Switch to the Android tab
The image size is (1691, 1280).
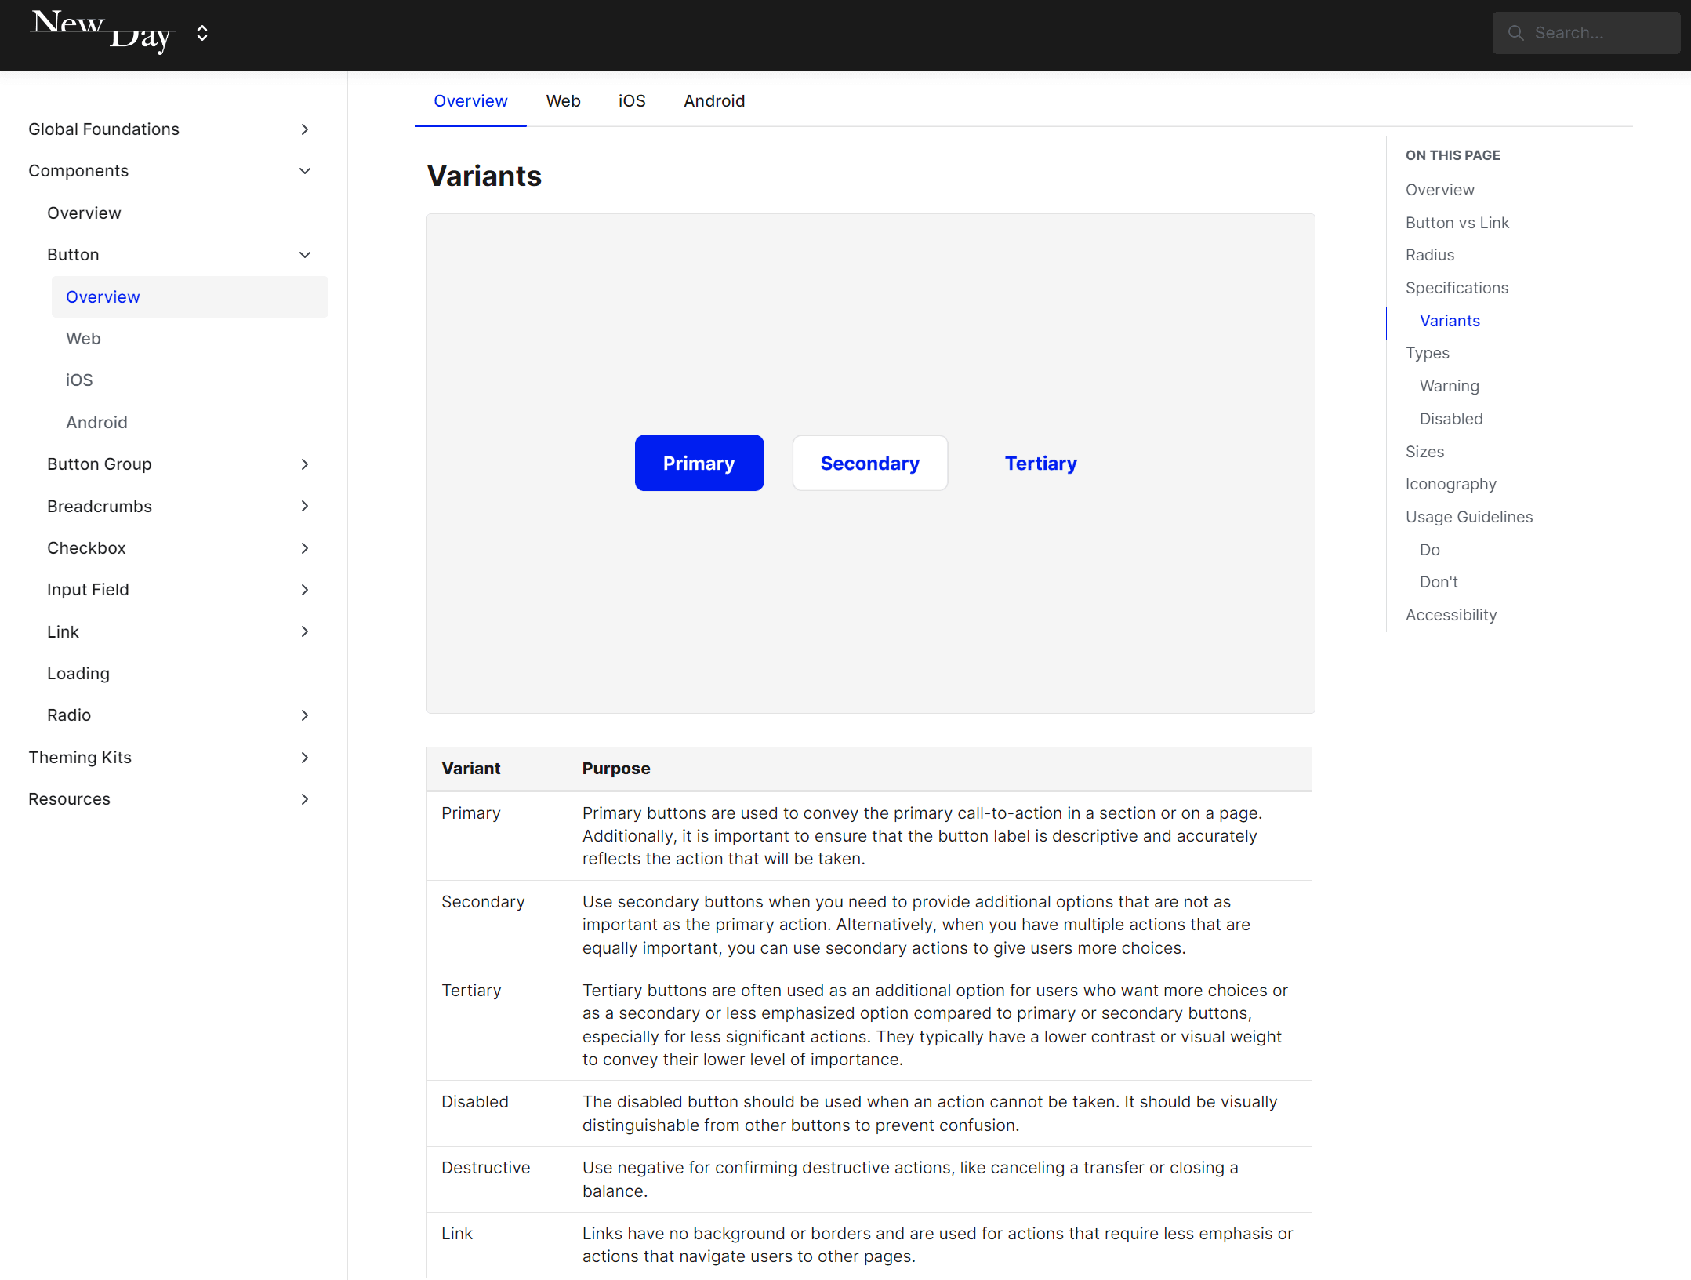click(x=713, y=101)
